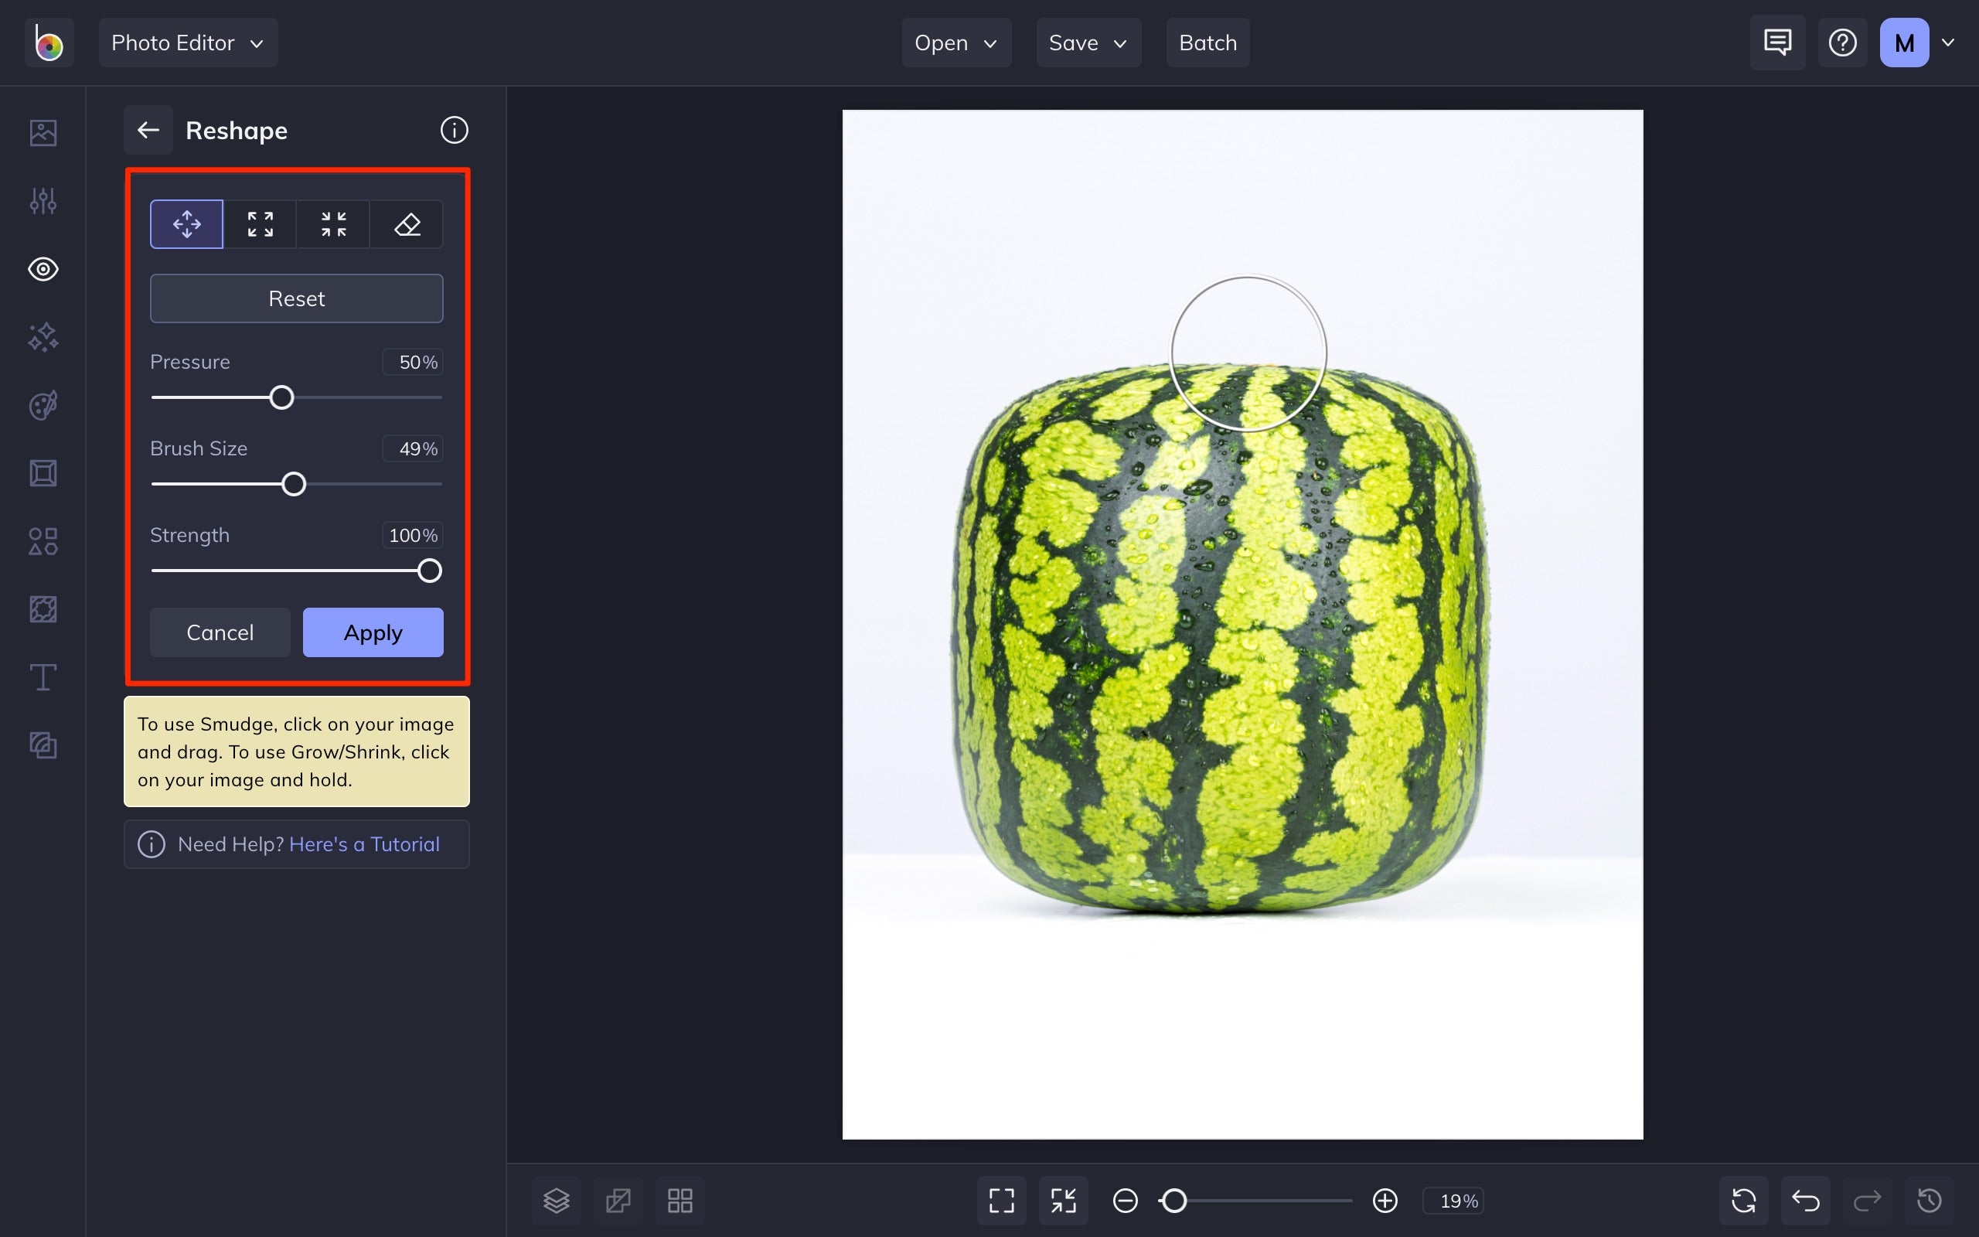Click the Undo arrow
This screenshot has height=1237, width=1979.
point(1805,1200)
